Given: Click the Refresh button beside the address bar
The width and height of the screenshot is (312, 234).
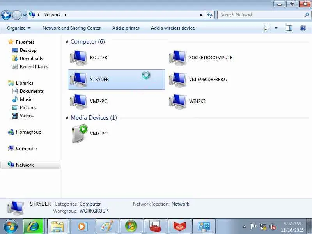Looking at the screenshot, I should (210, 15).
